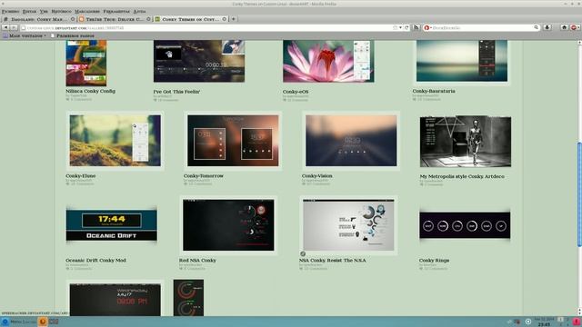Screen dimensions: 582x327
Task: Click the Conky-Vision blurred sunset thumbnail
Action: (351, 141)
